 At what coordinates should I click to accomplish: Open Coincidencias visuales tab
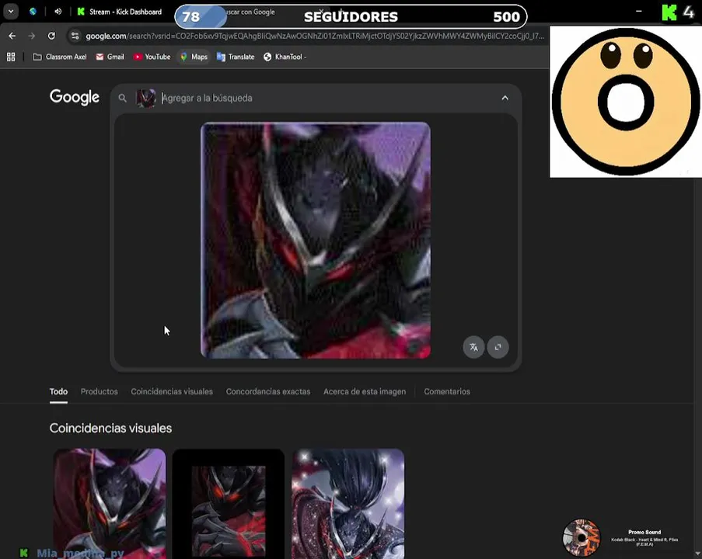(172, 392)
